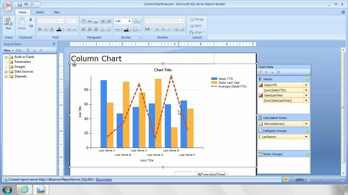Click the Paste button
The width and height of the screenshot is (348, 195).
[x=22, y=24]
